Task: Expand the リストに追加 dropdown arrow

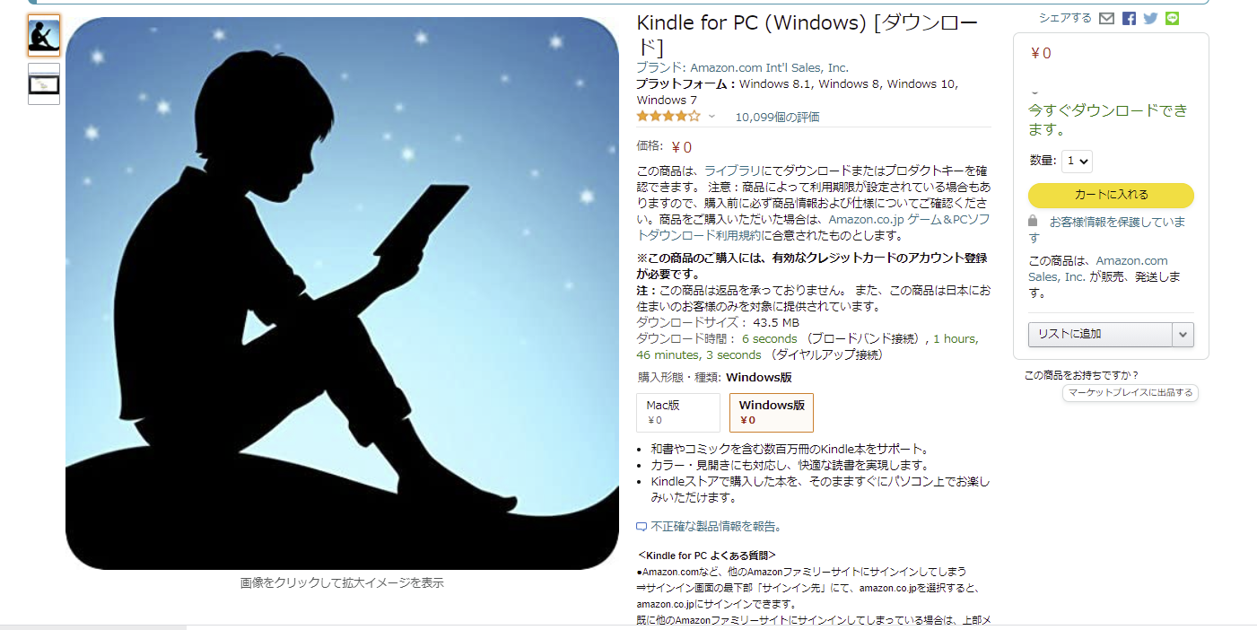Action: point(1183,334)
